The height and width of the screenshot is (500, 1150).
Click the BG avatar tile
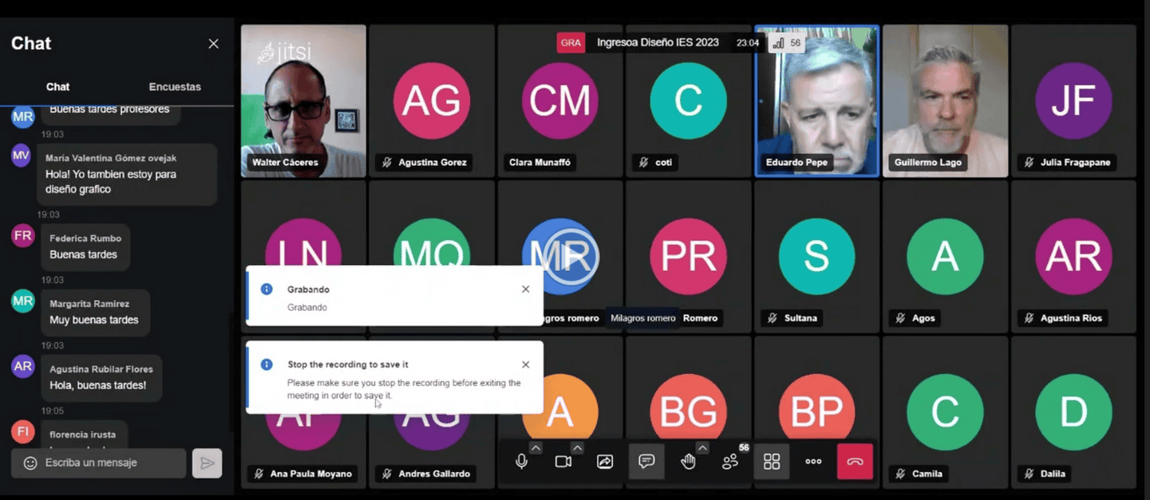688,411
